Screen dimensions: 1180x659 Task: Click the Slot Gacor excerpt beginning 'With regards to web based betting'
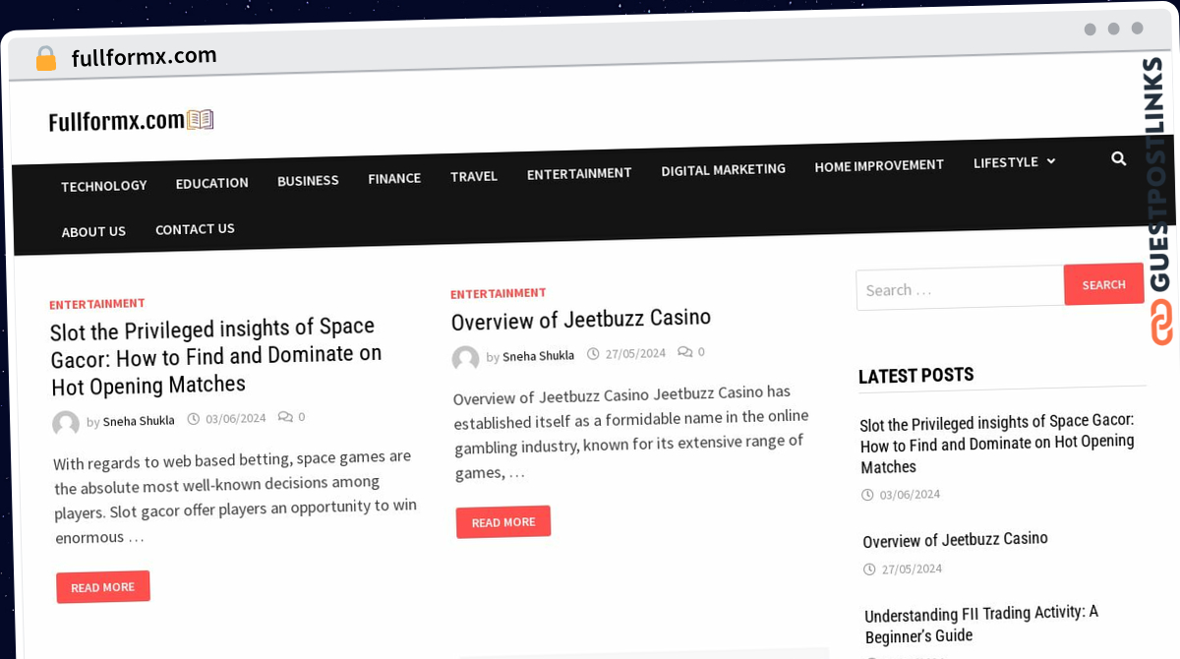coord(235,497)
